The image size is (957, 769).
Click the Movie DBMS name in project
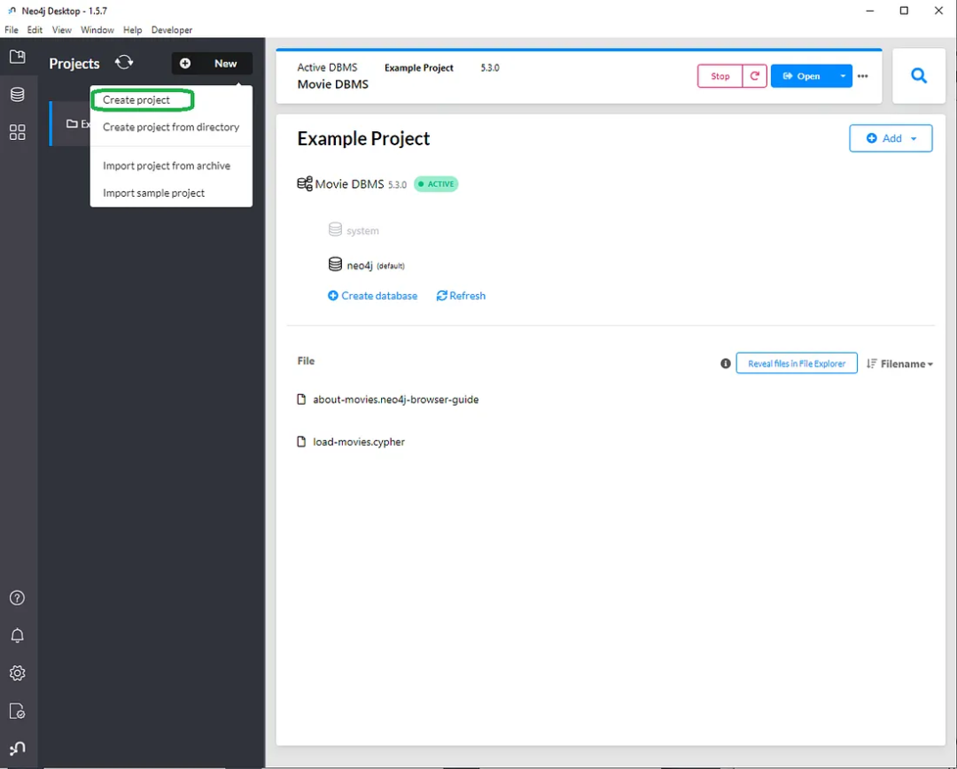[x=349, y=183]
